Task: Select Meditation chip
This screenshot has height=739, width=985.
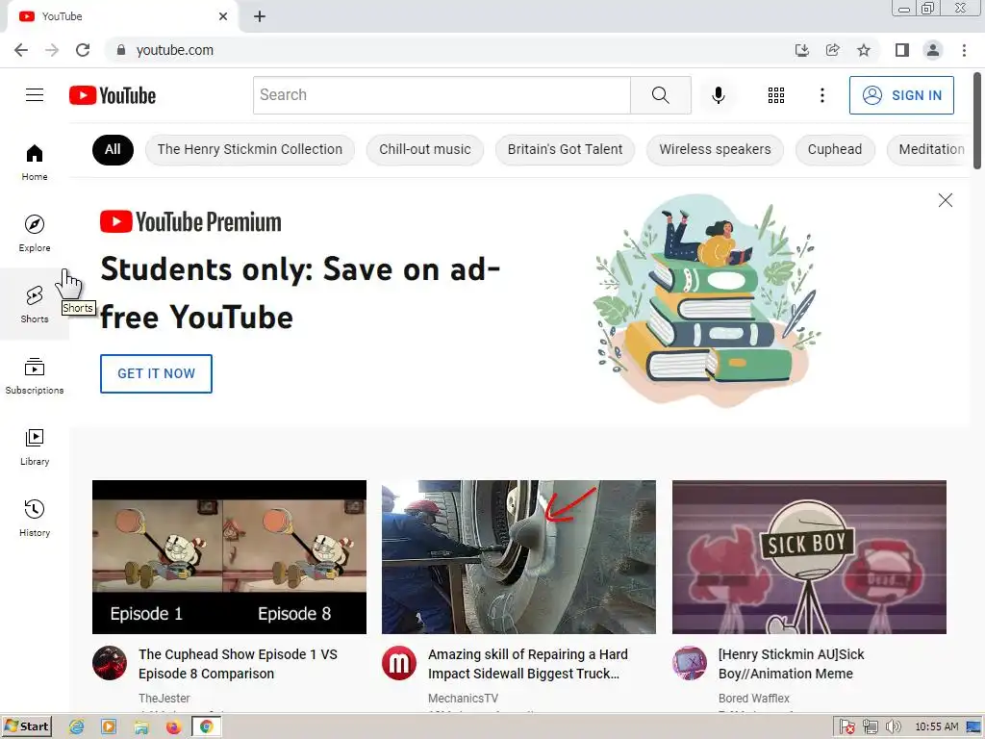Action: pyautogui.click(x=928, y=149)
